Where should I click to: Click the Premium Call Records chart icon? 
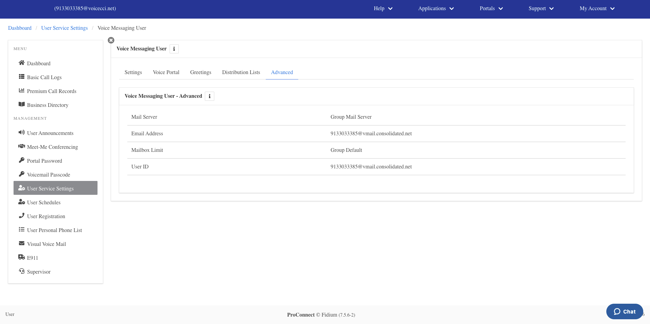tap(22, 91)
